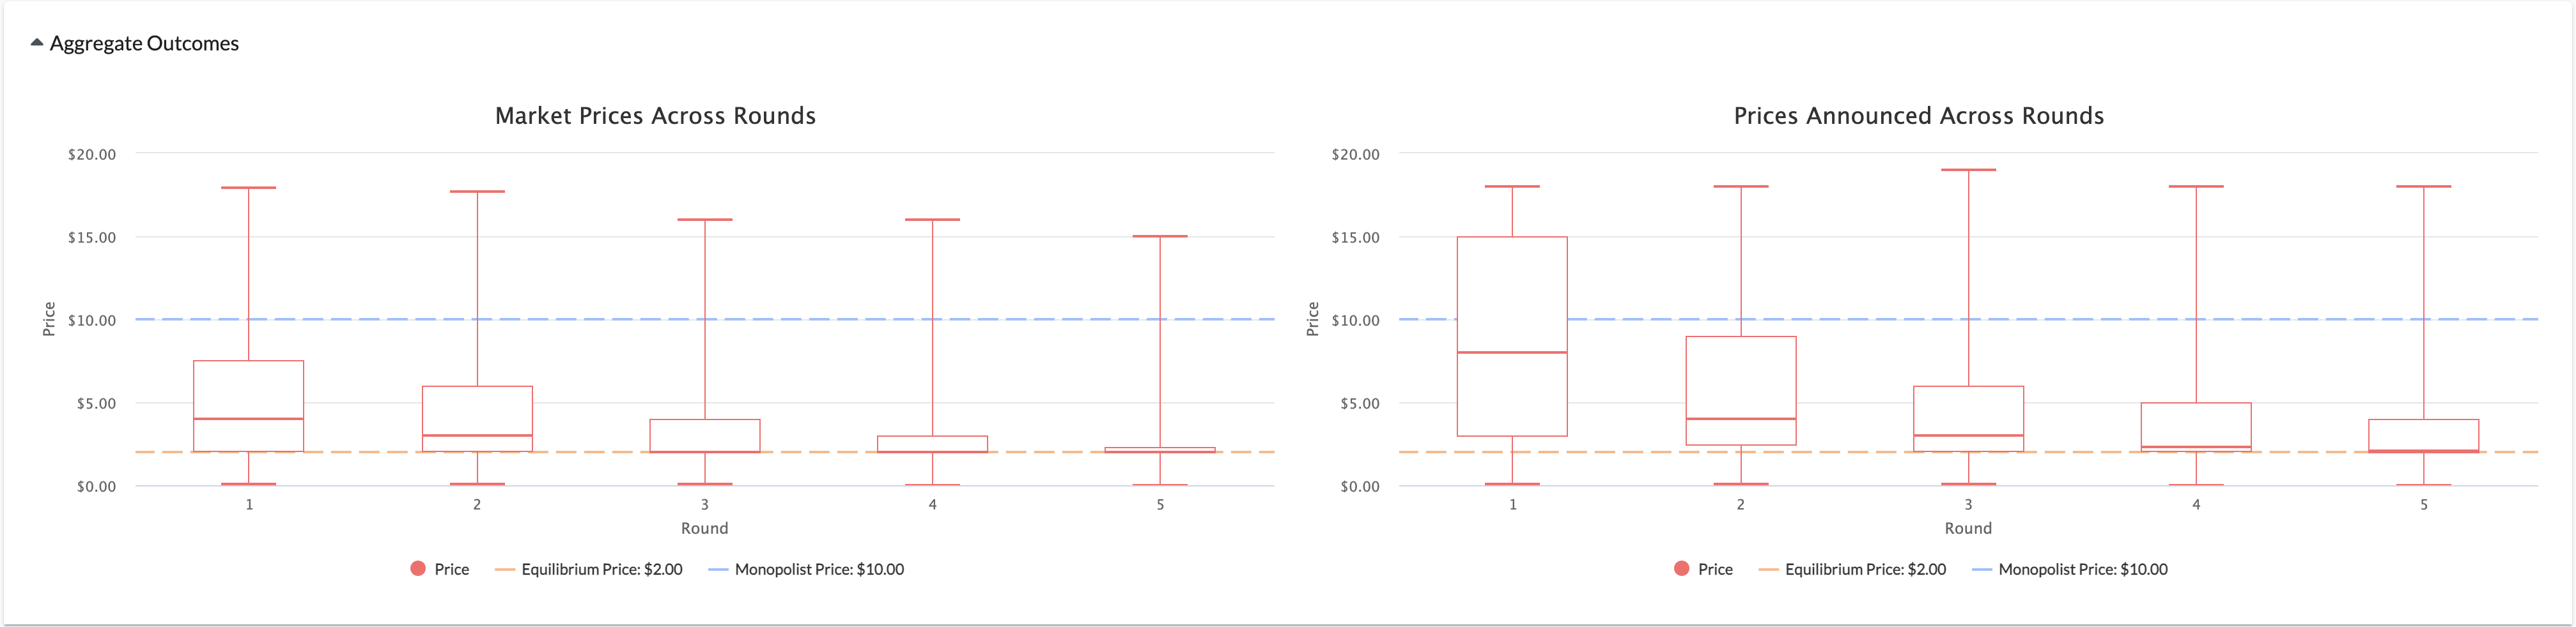
Task: Click the round 1 box in the Prices Announced chart
Action: (1512, 335)
